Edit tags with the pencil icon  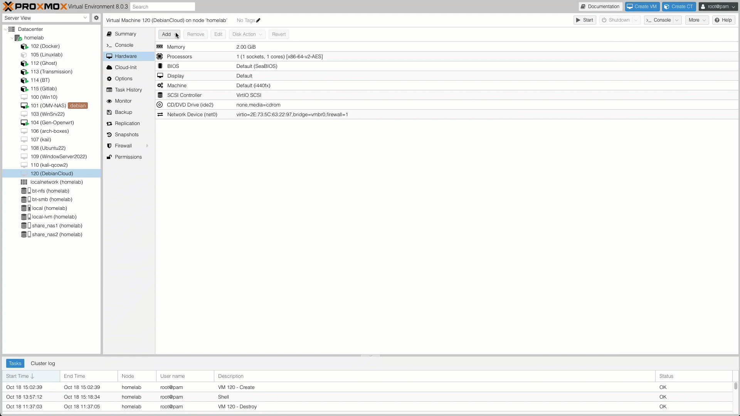[258, 20]
